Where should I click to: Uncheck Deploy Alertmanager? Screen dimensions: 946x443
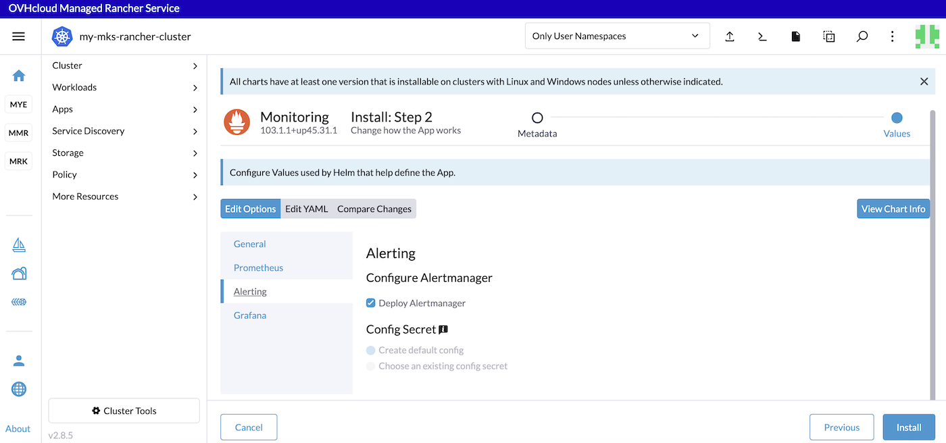(x=370, y=303)
